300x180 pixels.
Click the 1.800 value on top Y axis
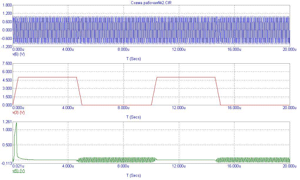tap(7, 5)
